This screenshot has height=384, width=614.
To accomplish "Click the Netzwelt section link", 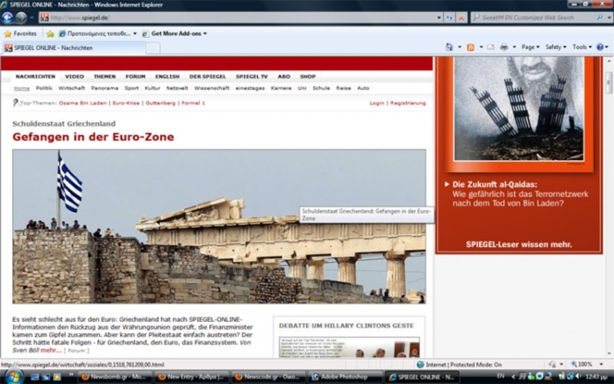I will tap(177, 88).
